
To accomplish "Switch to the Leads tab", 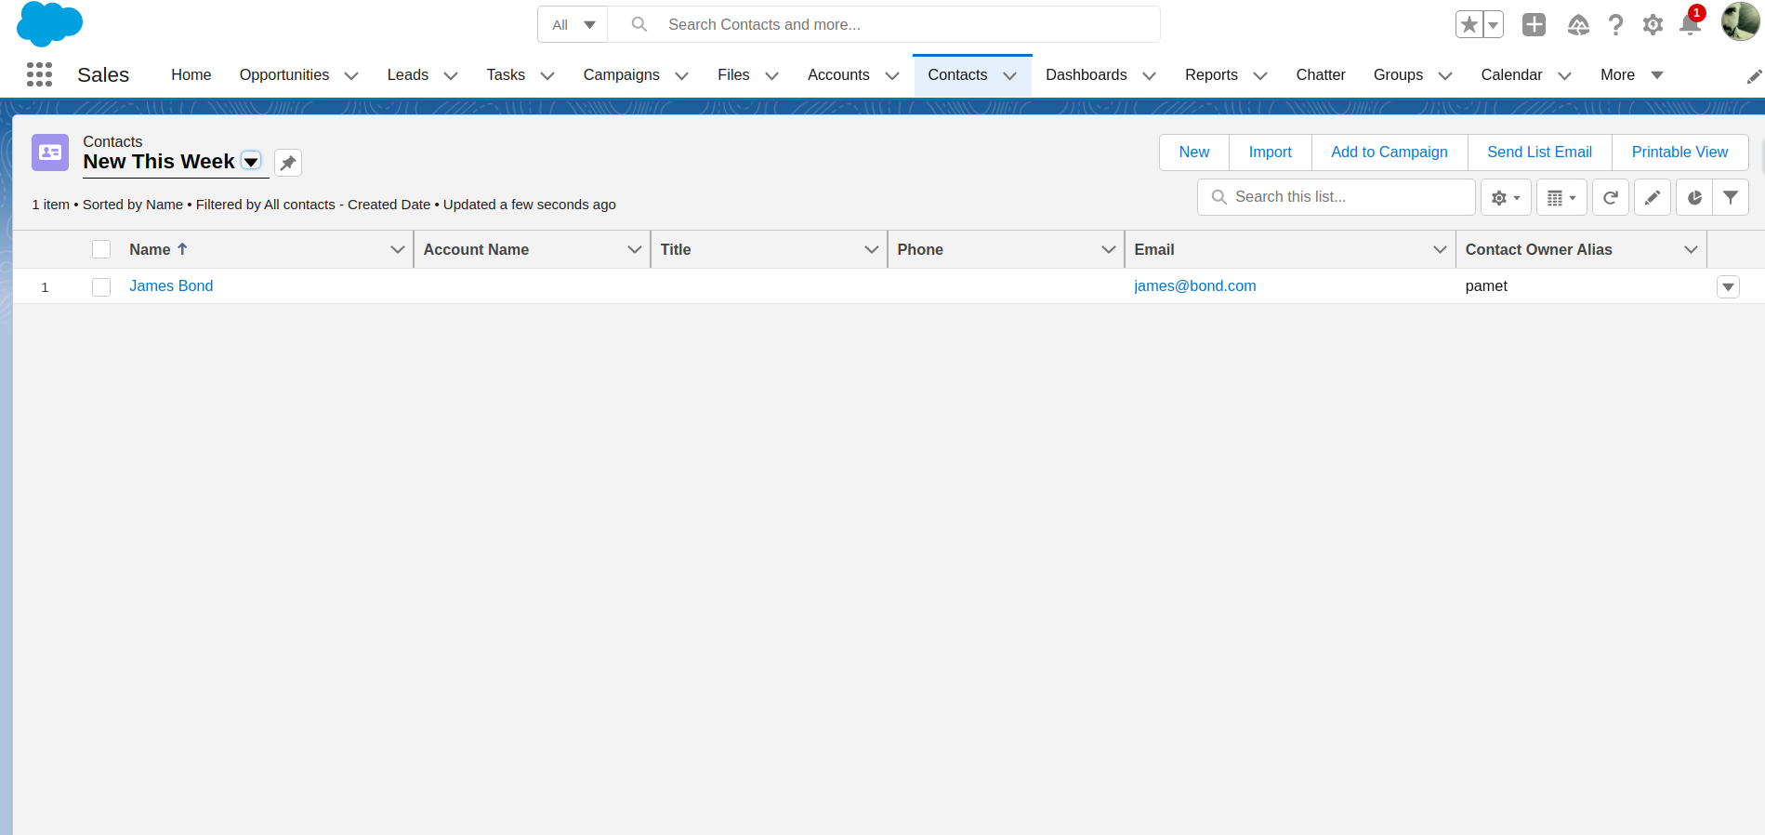I will tap(407, 74).
